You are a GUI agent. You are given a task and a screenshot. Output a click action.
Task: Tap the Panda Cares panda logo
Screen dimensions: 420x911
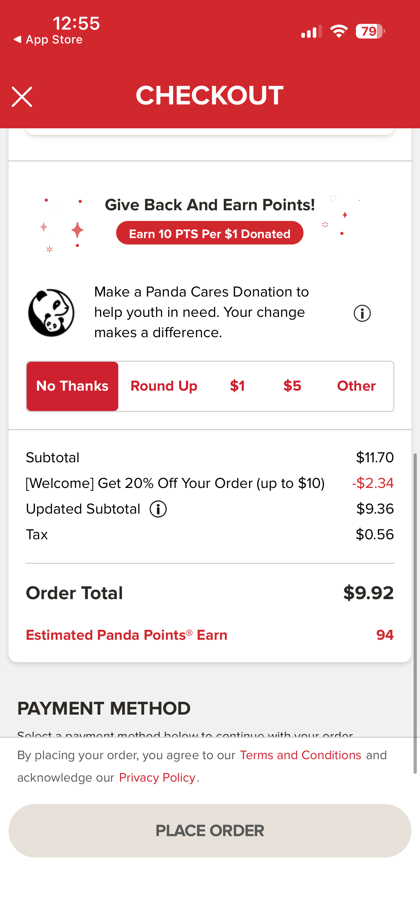(x=51, y=313)
